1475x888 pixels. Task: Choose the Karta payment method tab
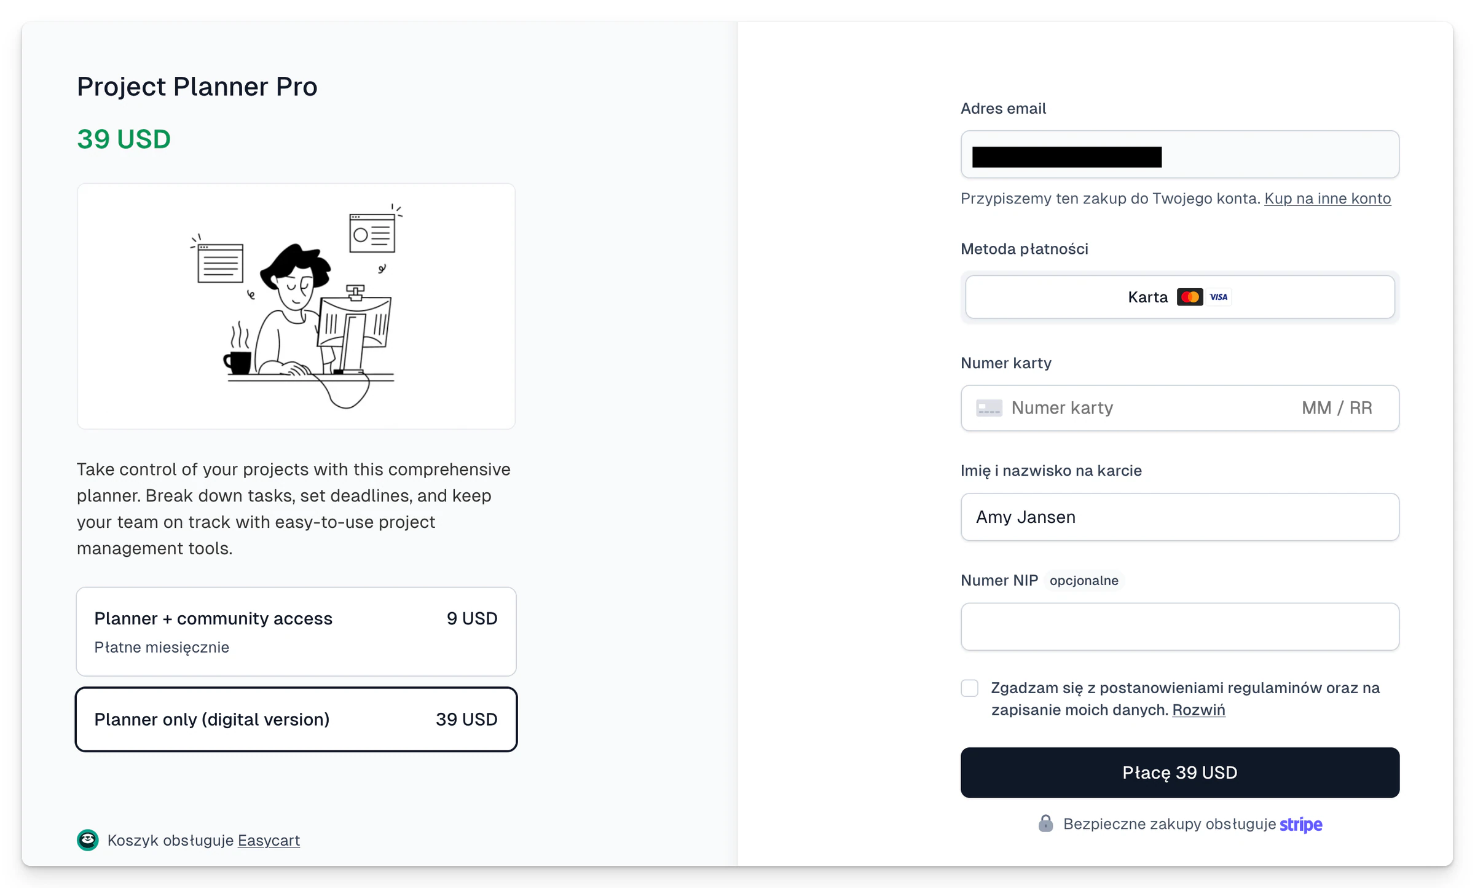click(1180, 297)
